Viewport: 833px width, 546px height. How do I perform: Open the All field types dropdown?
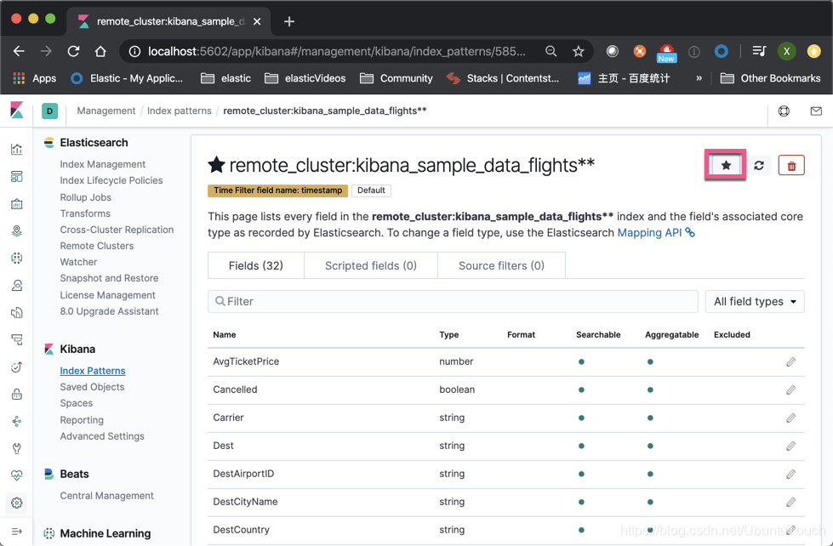(x=755, y=301)
